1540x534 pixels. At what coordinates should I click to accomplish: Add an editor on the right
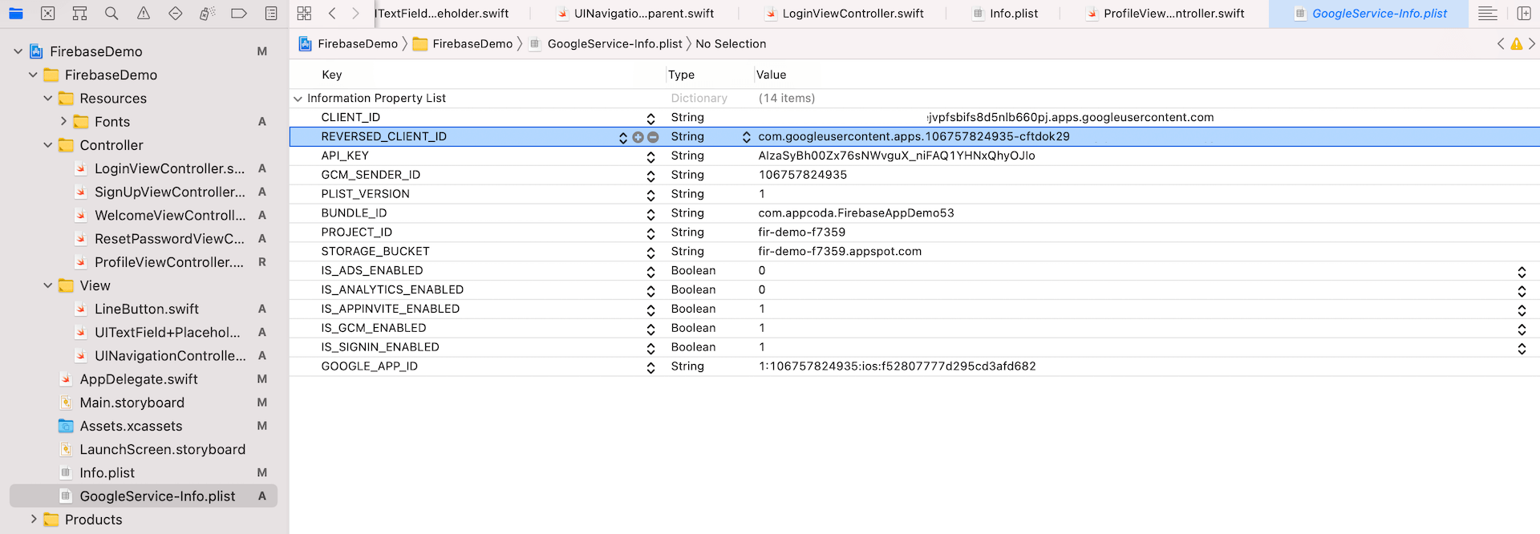point(1524,14)
